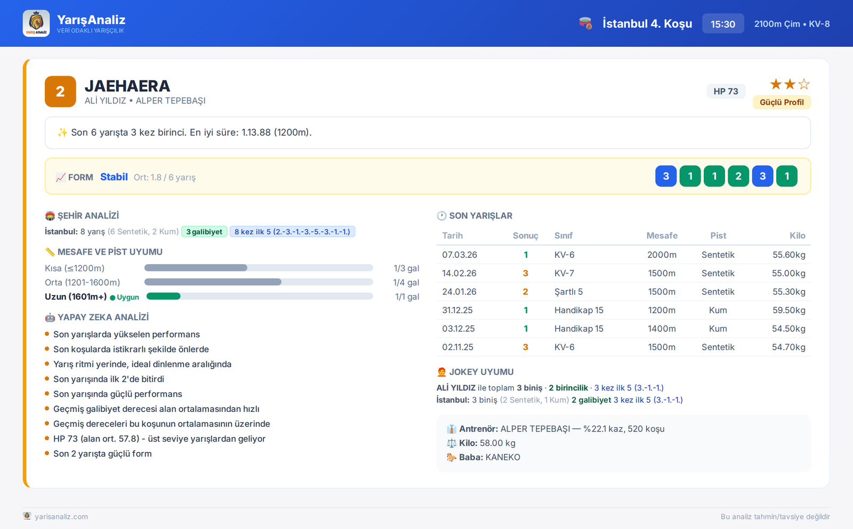Click ALİ YILDIZ • ALPER TEPEBAŞI subtitle

click(x=145, y=101)
